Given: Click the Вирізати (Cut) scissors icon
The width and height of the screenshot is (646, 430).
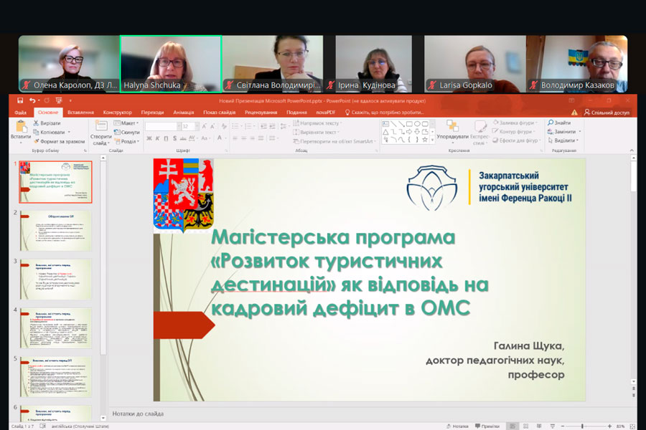Looking at the screenshot, I should tap(37, 123).
